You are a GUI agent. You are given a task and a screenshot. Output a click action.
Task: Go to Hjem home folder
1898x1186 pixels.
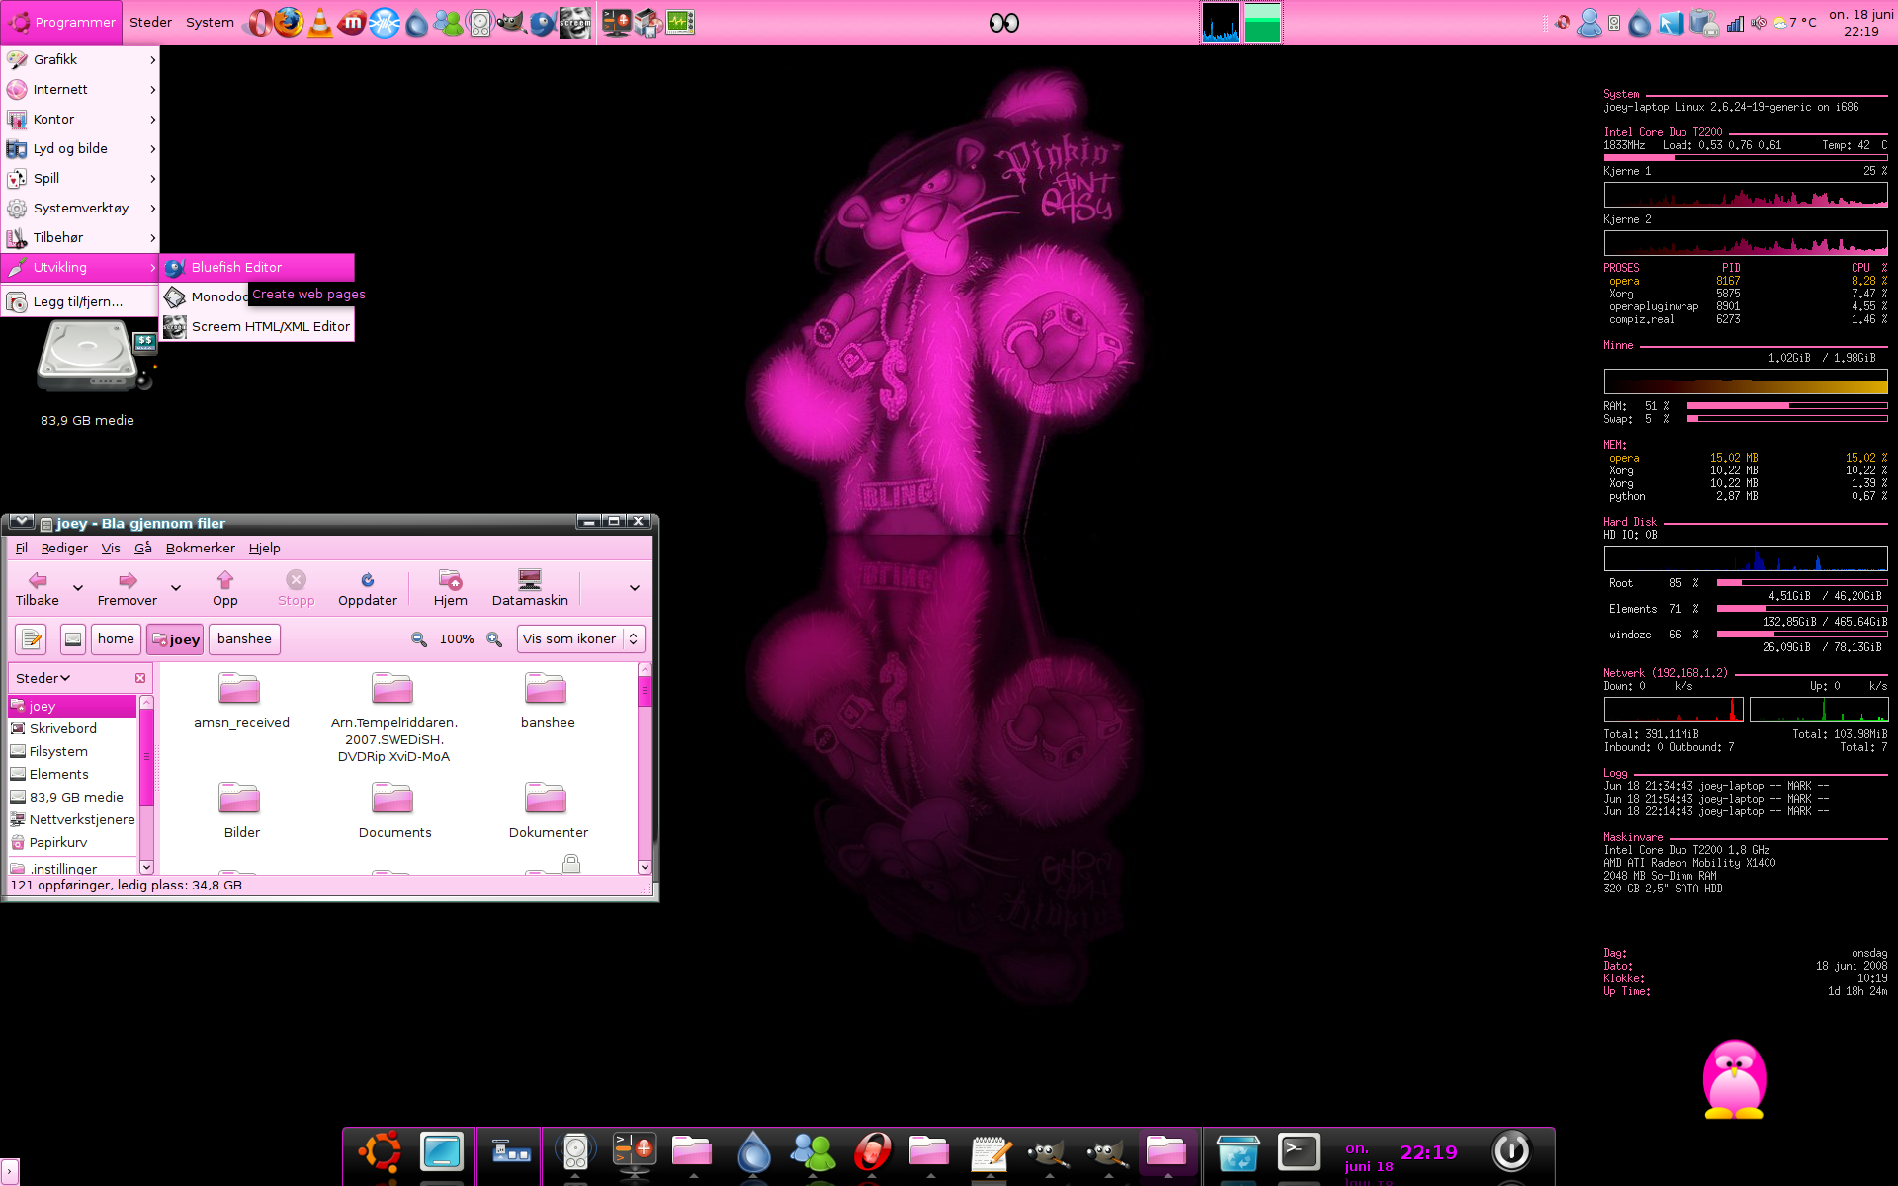point(451,588)
